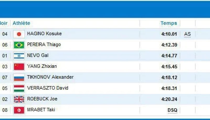The image size is (210, 120).
Task: Sort by the Athlète column header
Action: tap(21, 23)
